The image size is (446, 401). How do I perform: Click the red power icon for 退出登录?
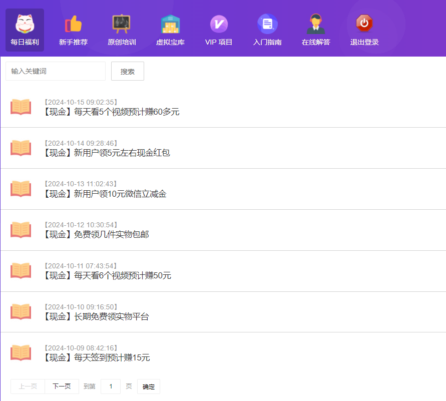364,24
